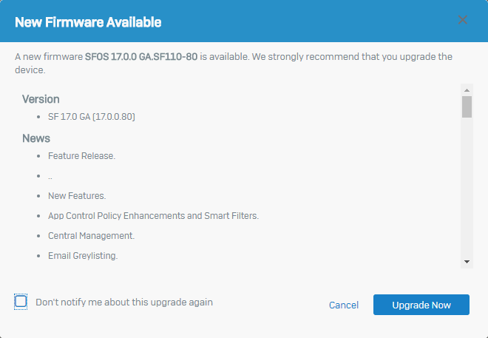Click the 'Version' heading
This screenshot has width=488, height=338.
pyautogui.click(x=41, y=99)
